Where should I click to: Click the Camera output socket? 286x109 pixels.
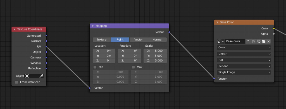tap(46, 58)
